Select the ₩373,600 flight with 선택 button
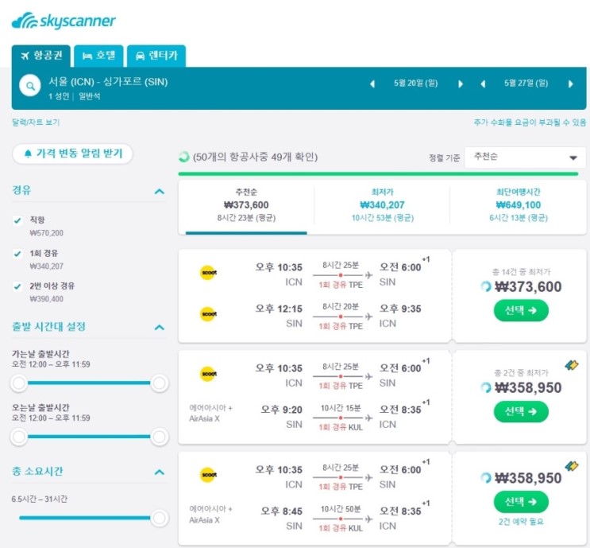 coord(521,310)
